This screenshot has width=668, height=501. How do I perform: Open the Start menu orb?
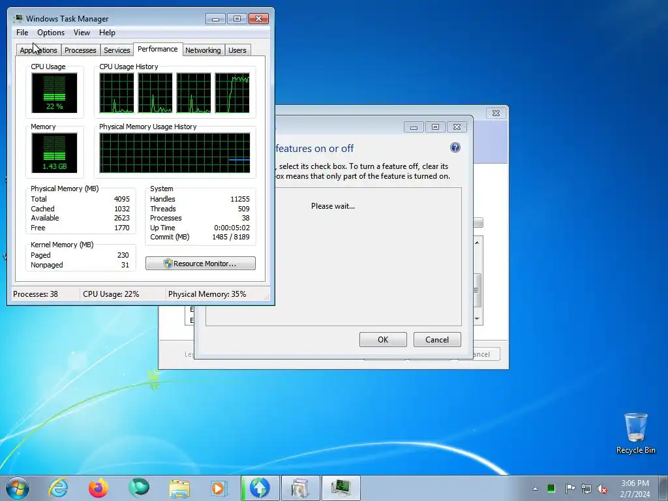(x=18, y=488)
